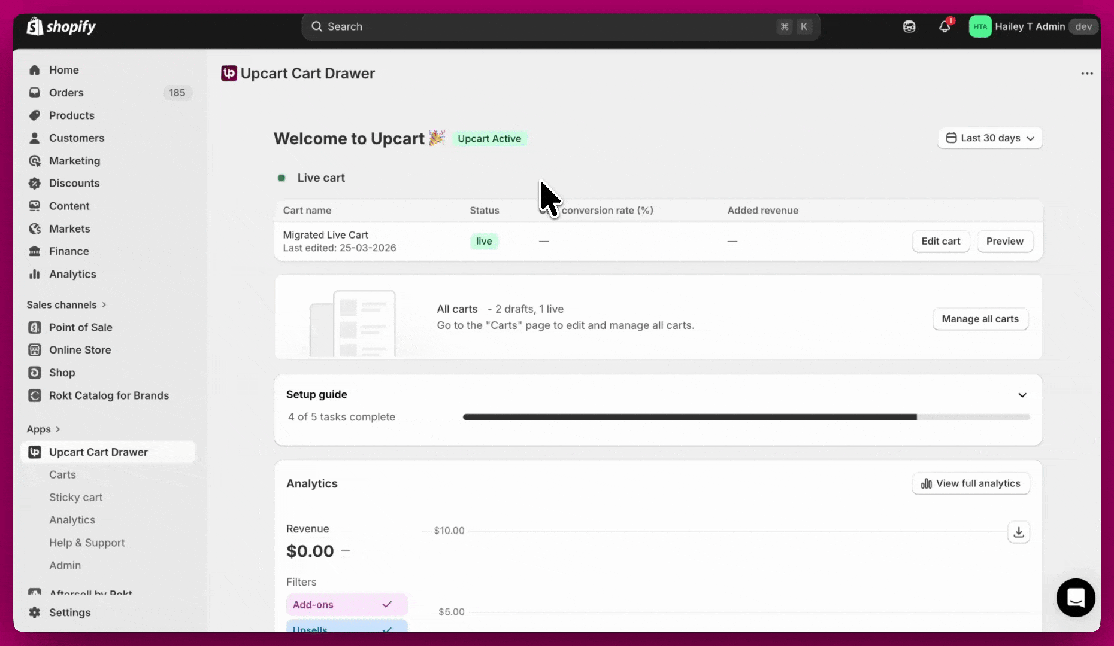Click the Upcart logo in page header

click(229, 73)
